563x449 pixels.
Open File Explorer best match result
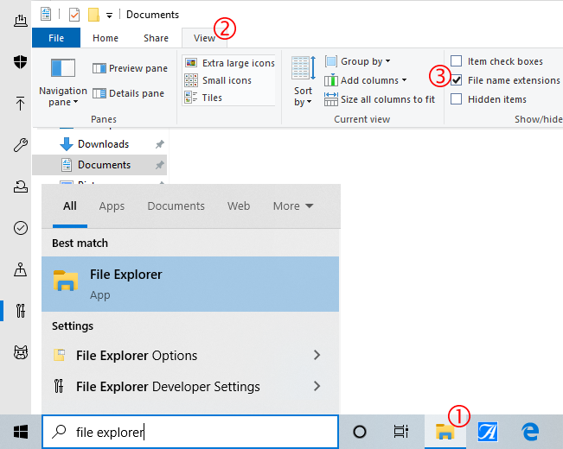coord(190,284)
